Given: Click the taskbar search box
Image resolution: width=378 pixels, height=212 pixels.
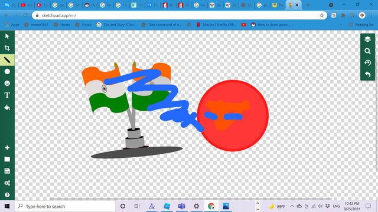Looking at the screenshot, I should 65,206.
